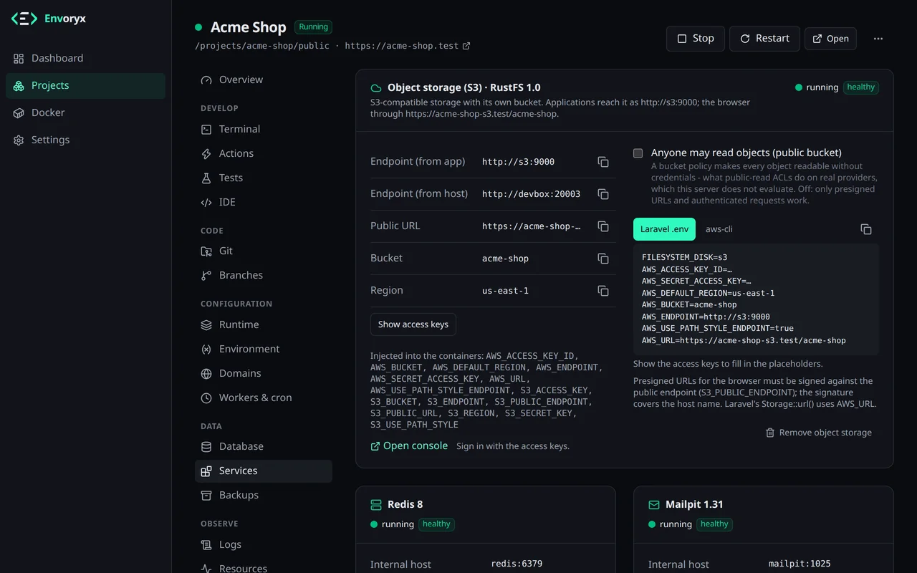Open the project Overview page

point(264,80)
